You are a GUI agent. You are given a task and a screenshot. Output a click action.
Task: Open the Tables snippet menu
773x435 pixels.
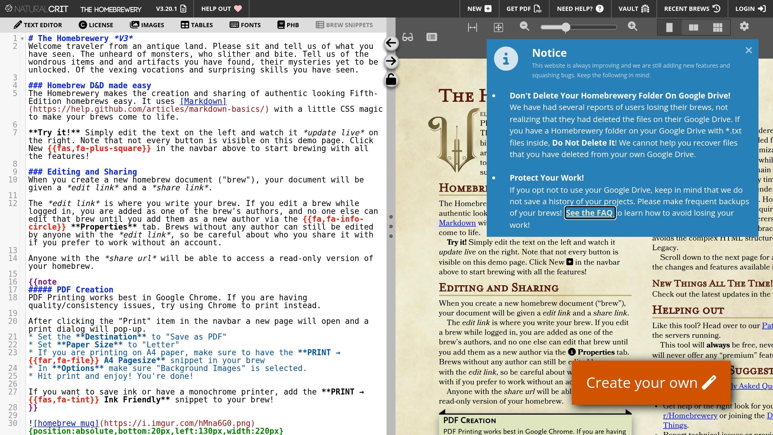click(197, 25)
